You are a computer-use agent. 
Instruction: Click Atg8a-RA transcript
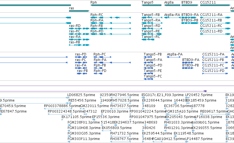click(172, 18)
